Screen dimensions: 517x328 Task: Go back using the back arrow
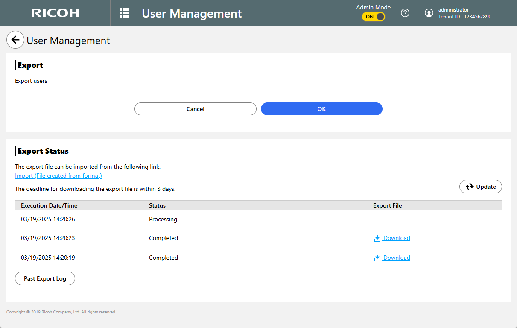pyautogui.click(x=15, y=40)
